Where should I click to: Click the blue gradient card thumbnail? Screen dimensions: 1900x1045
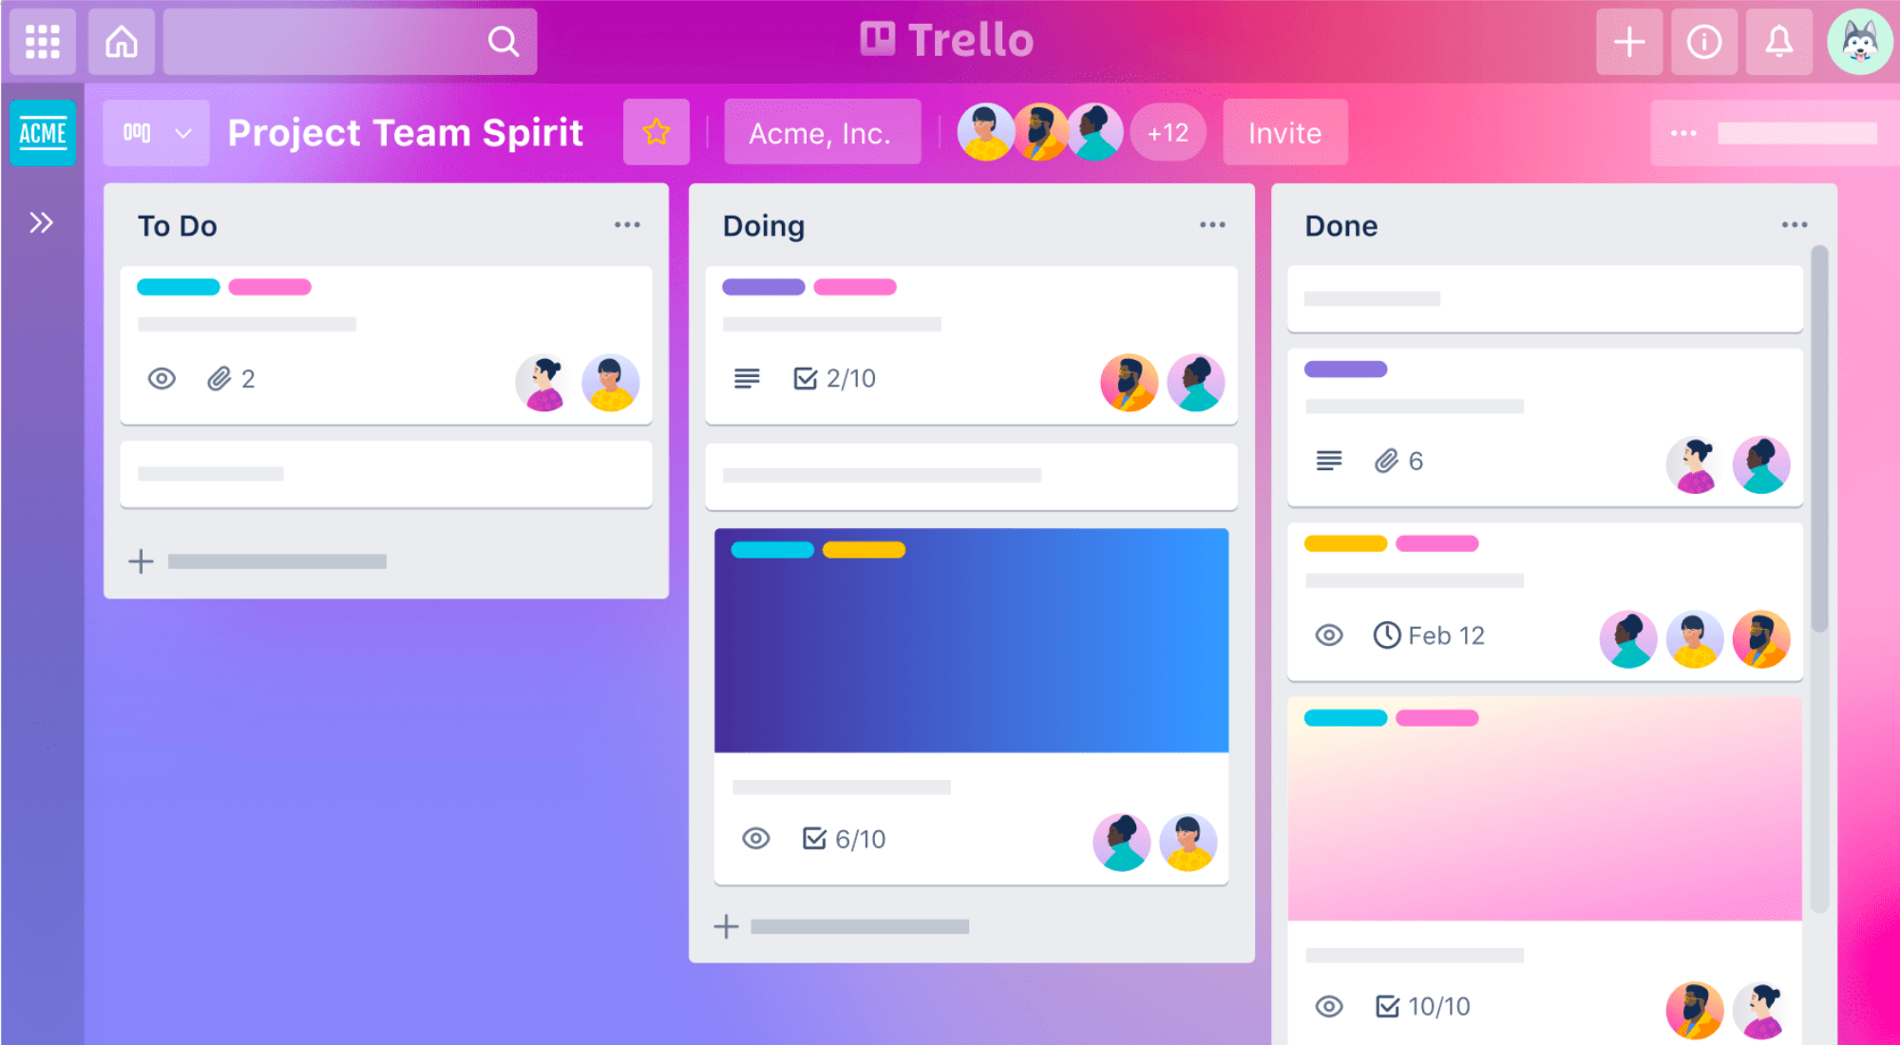(x=973, y=637)
